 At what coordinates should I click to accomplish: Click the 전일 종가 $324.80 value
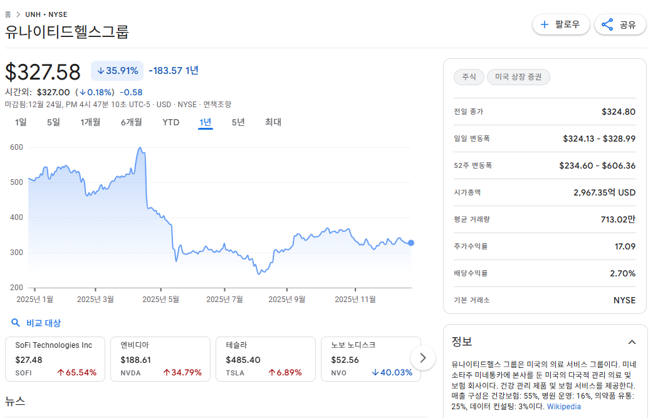coord(619,112)
